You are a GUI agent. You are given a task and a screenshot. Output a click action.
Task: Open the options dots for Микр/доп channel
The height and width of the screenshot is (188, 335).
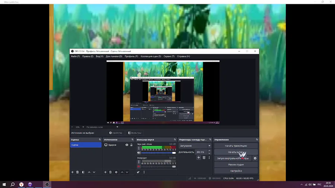pos(139,162)
